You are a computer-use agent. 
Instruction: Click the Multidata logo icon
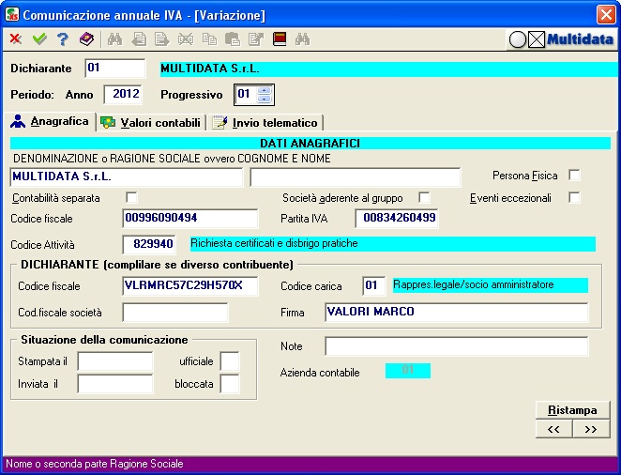560,39
